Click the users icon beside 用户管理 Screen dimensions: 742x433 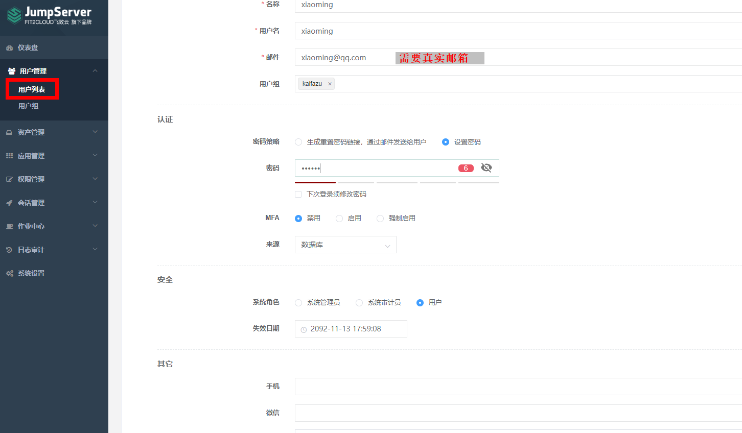pyautogui.click(x=11, y=71)
